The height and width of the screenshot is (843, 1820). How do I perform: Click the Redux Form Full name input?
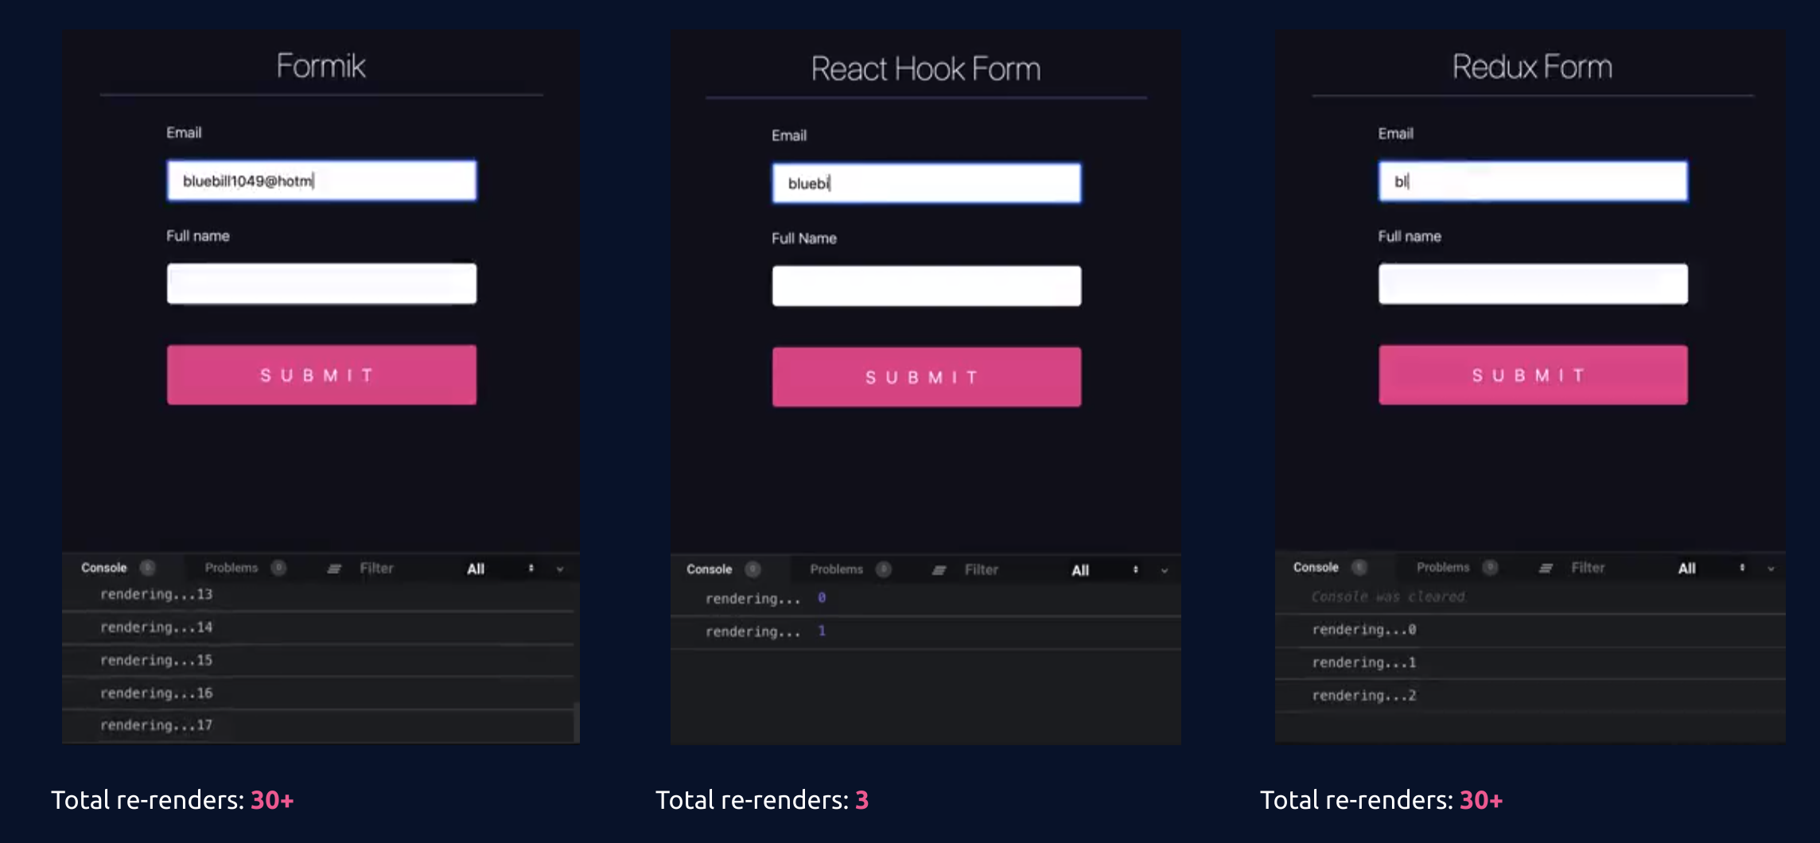point(1533,284)
